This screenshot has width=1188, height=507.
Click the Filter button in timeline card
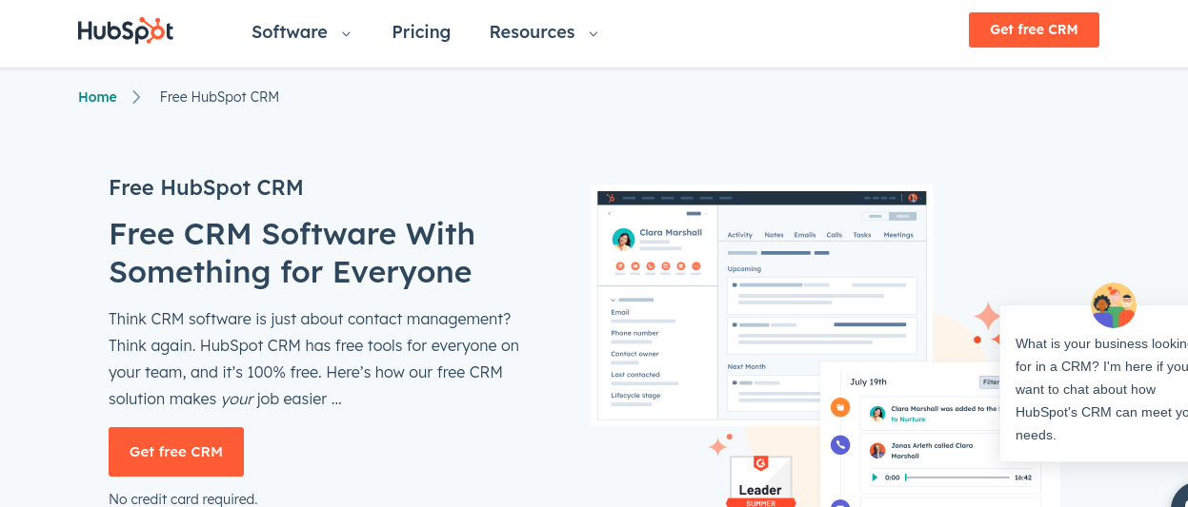pos(990,382)
